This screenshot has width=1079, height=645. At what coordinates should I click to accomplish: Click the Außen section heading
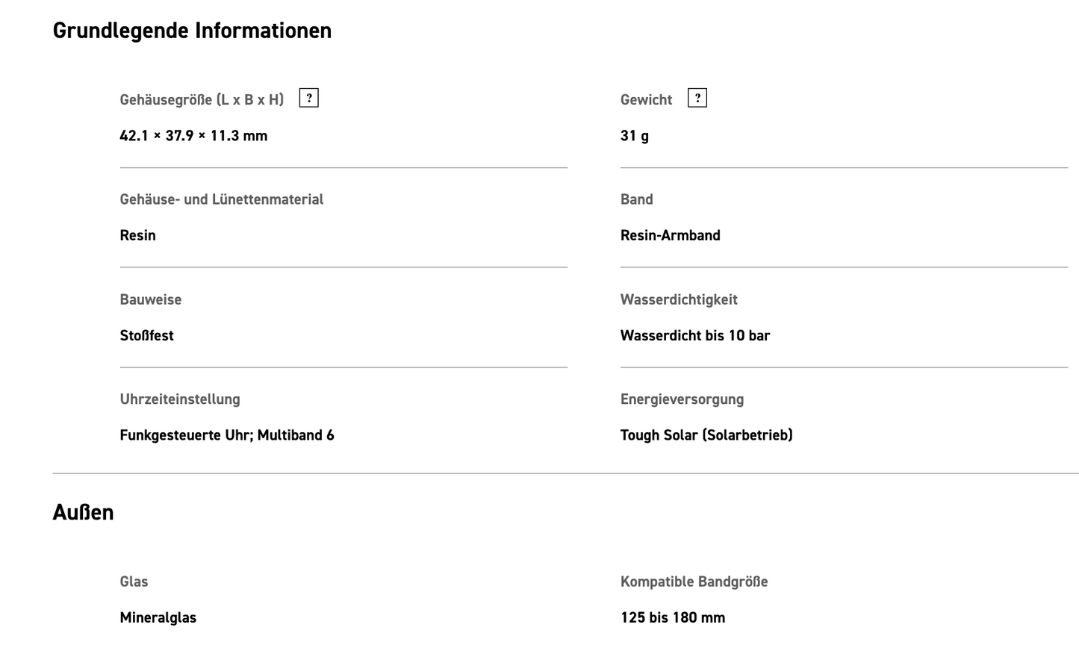(83, 512)
